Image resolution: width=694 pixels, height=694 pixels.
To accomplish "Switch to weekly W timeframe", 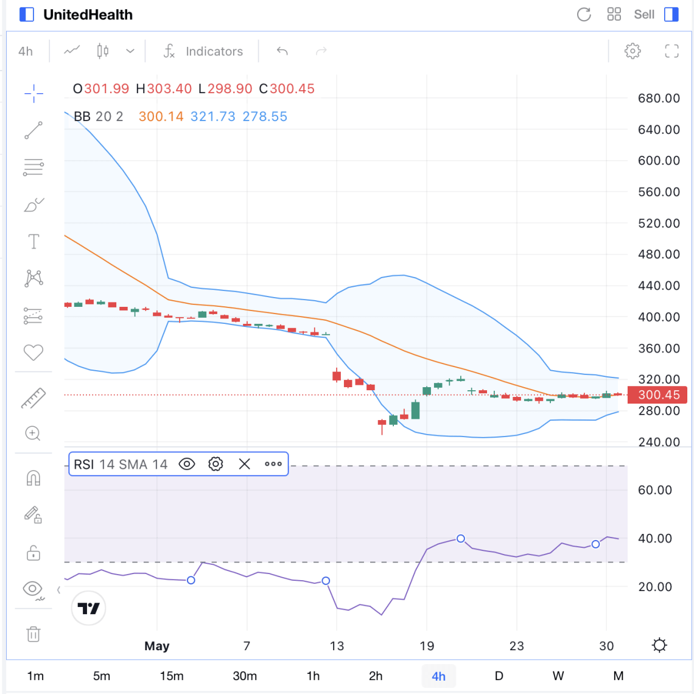I will 558,676.
